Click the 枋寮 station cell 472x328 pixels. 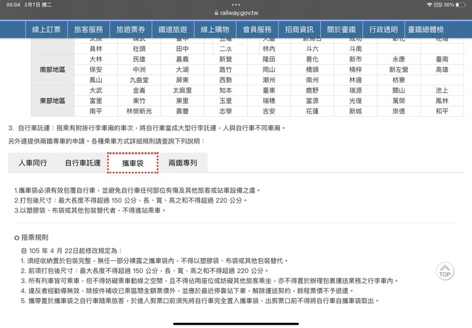[x=399, y=80]
